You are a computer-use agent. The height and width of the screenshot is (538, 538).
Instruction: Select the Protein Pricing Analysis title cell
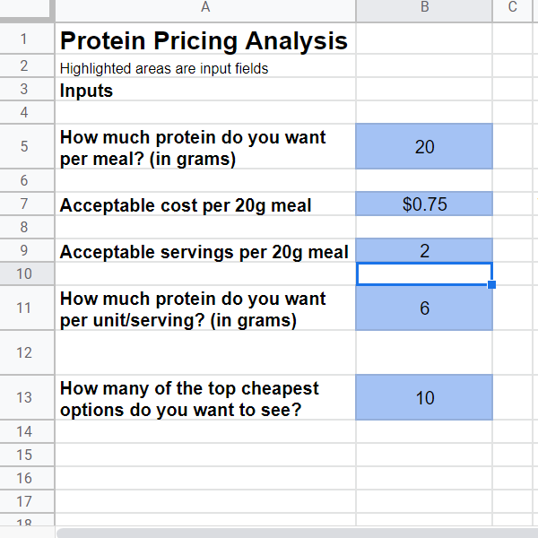(x=205, y=39)
